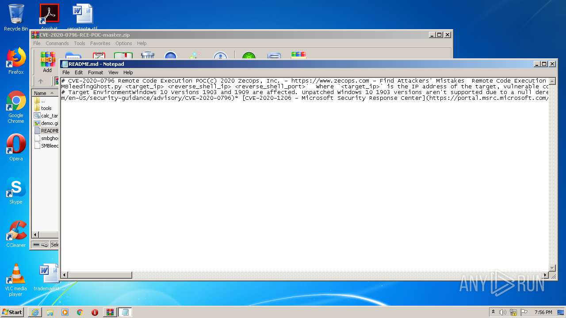
Task: Click the clock showing 7:56 PM
Action: [x=543, y=312]
